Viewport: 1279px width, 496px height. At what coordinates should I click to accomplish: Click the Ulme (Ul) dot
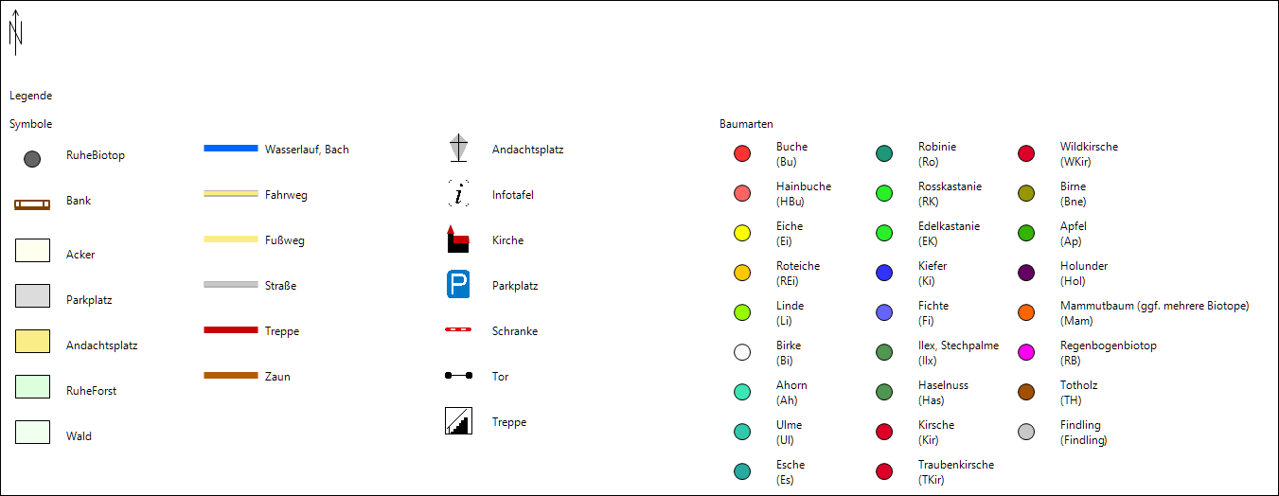(742, 432)
